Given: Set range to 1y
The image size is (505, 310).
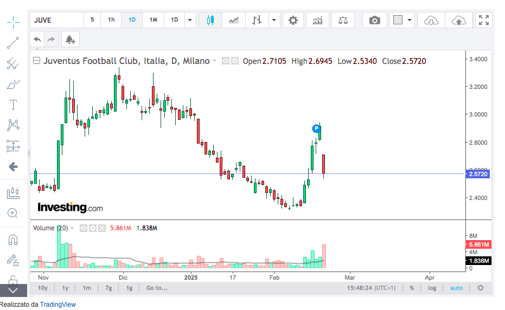Looking at the screenshot, I should [65, 288].
